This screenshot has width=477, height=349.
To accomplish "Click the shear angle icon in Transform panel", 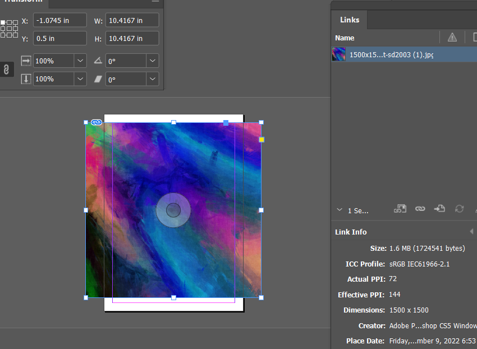I will (x=99, y=79).
